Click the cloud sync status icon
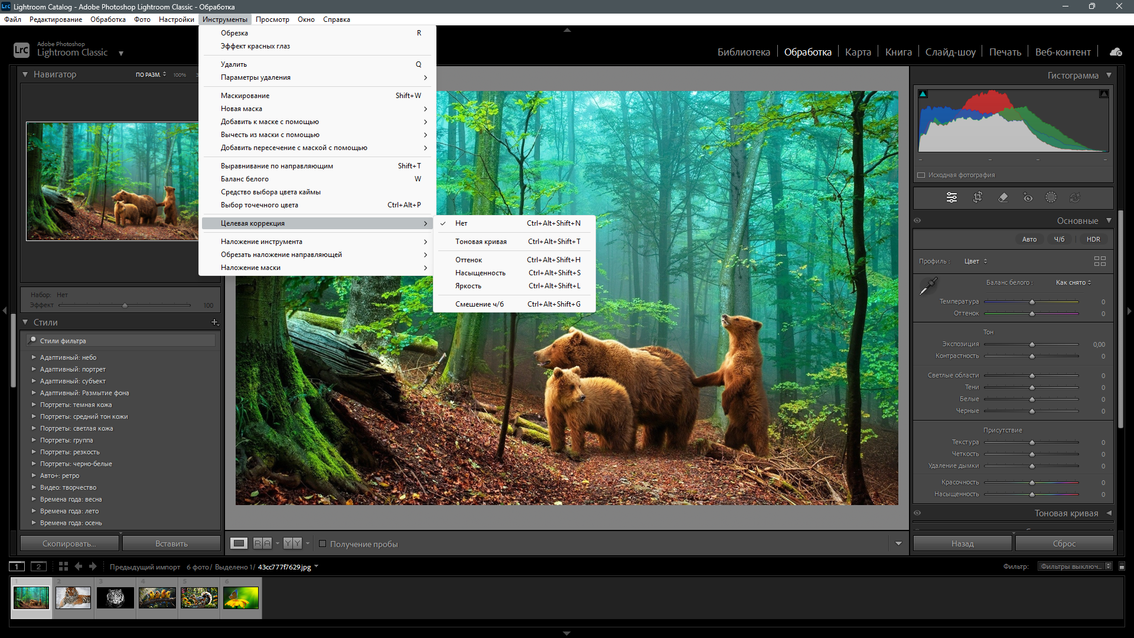The image size is (1134, 638). [x=1116, y=52]
